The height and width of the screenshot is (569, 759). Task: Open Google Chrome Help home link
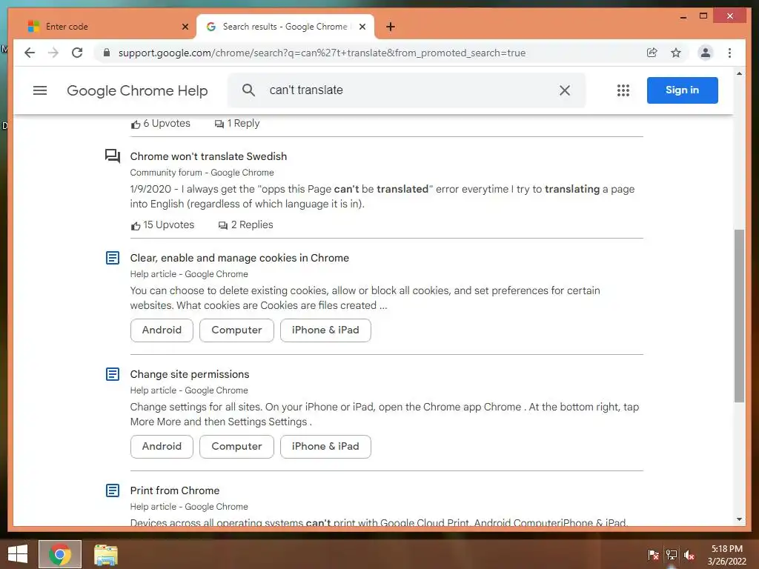click(x=137, y=90)
